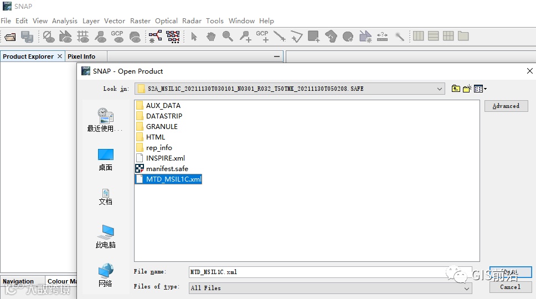Select the manifest.safe file

(x=162, y=168)
